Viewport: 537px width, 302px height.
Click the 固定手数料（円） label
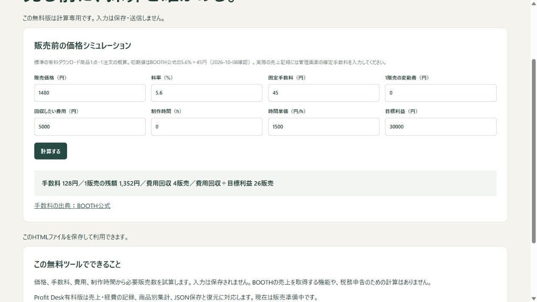(287, 78)
